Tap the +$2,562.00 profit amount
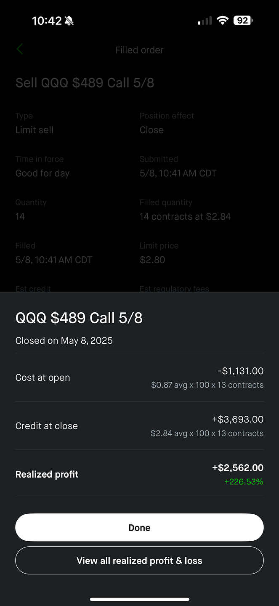Image resolution: width=279 pixels, height=606 pixels. tap(238, 468)
